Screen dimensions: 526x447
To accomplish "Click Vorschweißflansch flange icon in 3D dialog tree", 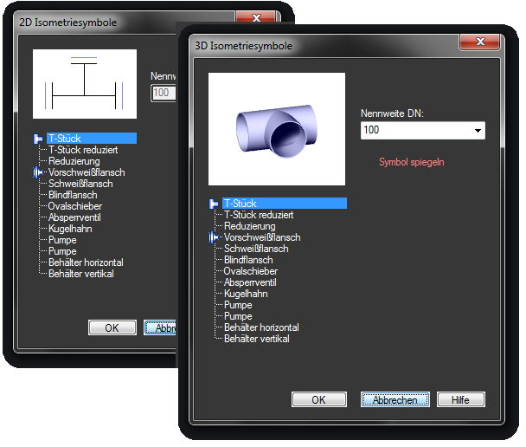I will coord(215,237).
